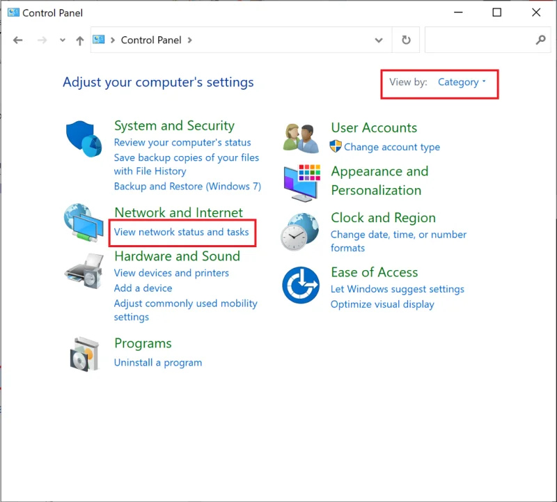Click the Back arrow in navigation bar

pyautogui.click(x=18, y=40)
